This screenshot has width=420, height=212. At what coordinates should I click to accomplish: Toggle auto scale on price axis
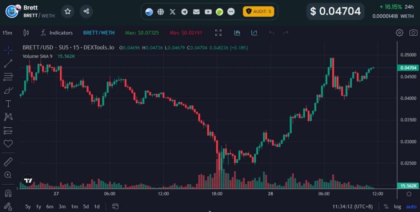click(411, 206)
